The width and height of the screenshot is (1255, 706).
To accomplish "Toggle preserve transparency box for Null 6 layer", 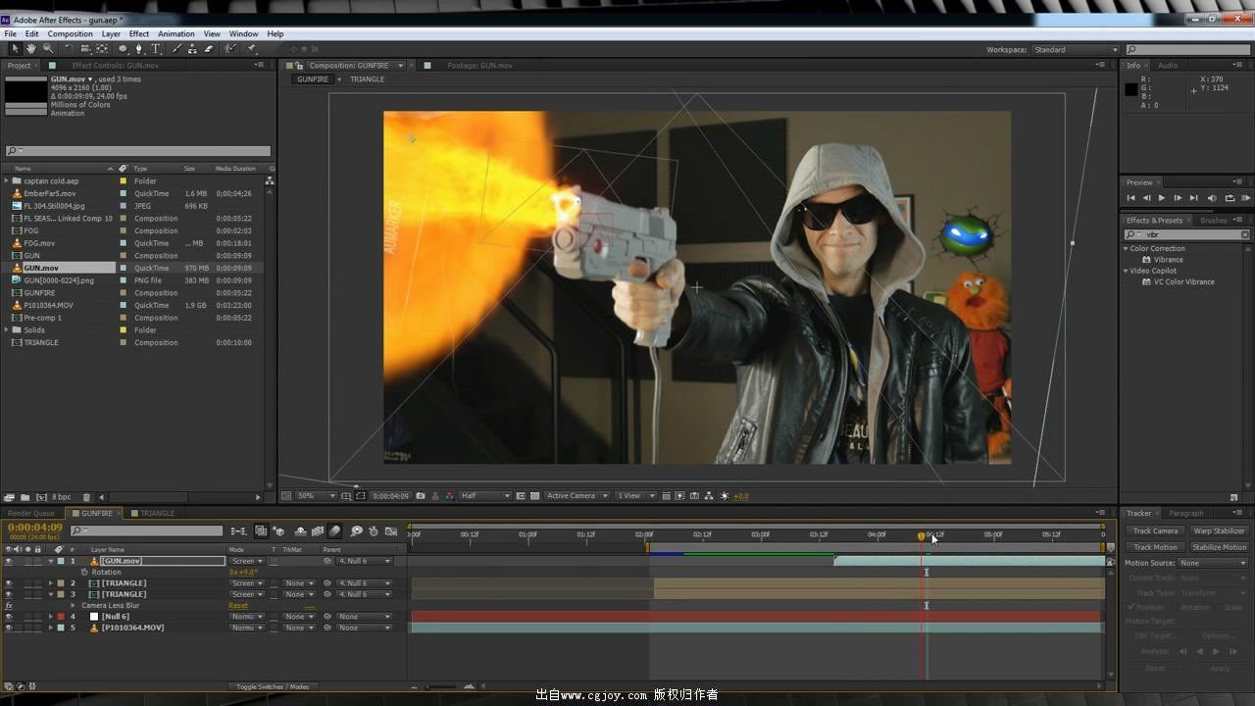I will pyautogui.click(x=274, y=617).
